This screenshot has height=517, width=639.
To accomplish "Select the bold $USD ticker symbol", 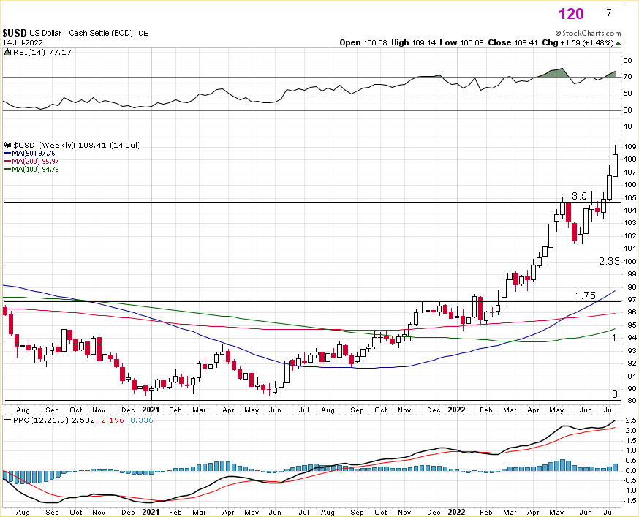I will point(15,33).
